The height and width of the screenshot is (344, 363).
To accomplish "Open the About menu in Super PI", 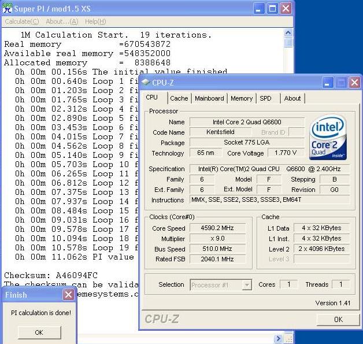I will (x=62, y=21).
